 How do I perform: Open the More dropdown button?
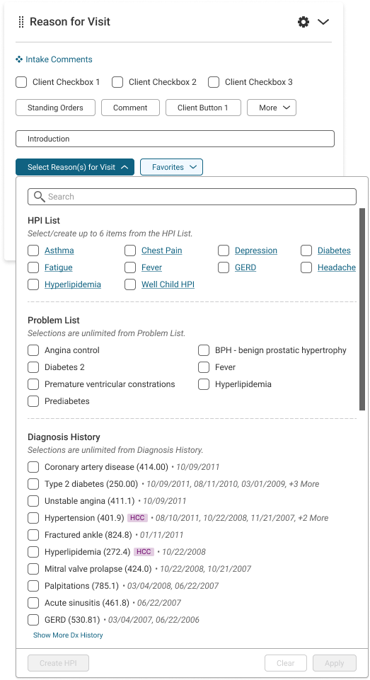tap(272, 108)
